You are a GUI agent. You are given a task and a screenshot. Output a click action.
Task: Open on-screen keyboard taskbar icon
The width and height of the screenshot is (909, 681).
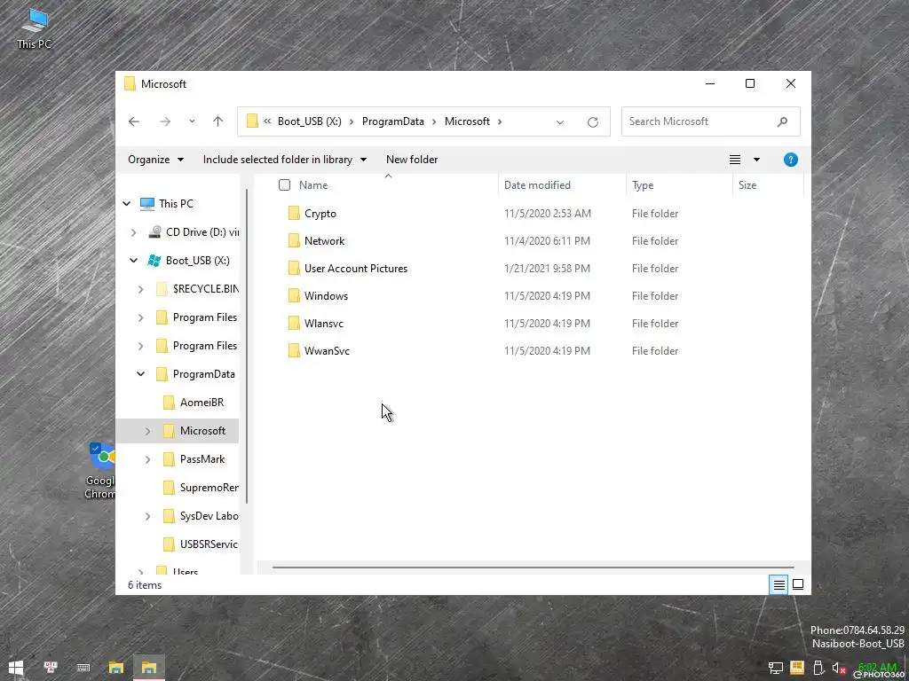83,668
